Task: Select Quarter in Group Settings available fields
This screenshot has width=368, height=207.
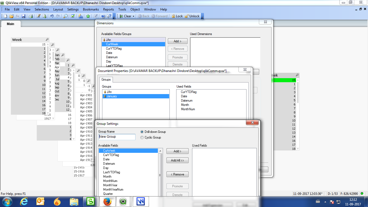Action: tap(108, 194)
